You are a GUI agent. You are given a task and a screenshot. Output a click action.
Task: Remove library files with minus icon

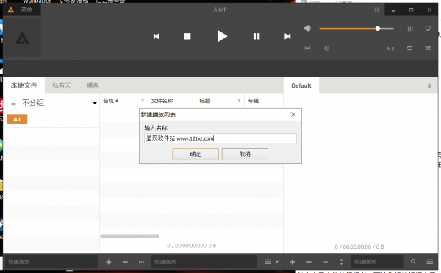(125, 262)
